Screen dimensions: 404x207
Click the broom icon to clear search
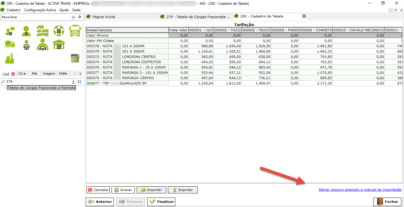pos(73,82)
